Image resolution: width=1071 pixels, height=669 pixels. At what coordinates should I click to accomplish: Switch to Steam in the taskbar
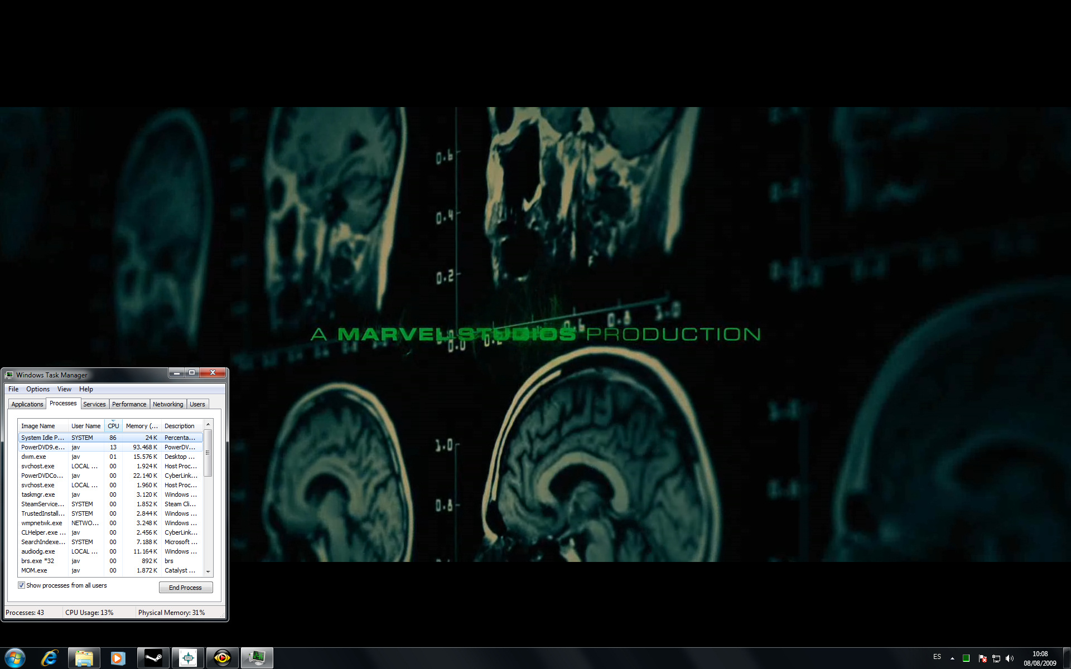[x=153, y=658]
